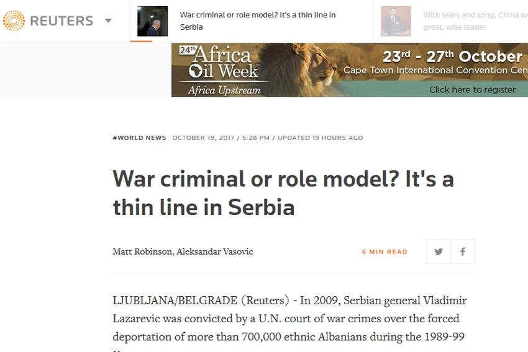Select the 'War criminal or role model?' headline tab
This screenshot has width=528, height=352.
[258, 21]
